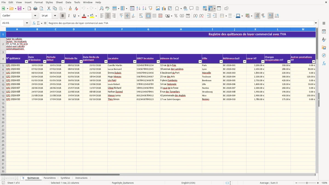Click the Sort Descending icon
The image size is (329, 185).
144,8
